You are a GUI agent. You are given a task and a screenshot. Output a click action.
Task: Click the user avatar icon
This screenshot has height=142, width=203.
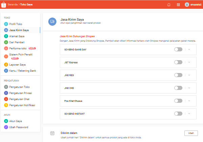(x=187, y=5)
